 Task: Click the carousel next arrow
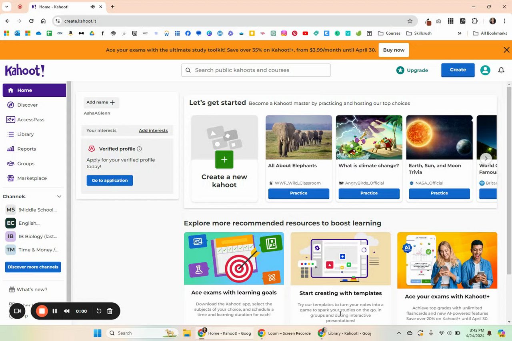(486, 158)
